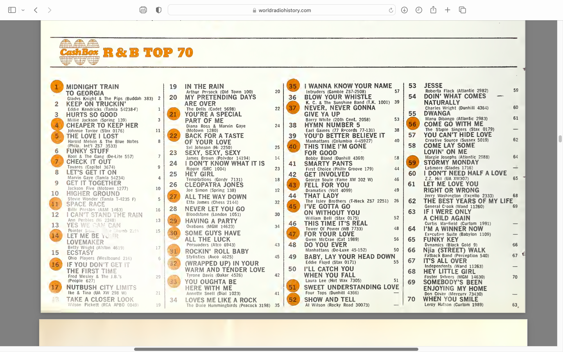
Task: Click 'JESSE' entry at number 53
Action: [433, 86]
